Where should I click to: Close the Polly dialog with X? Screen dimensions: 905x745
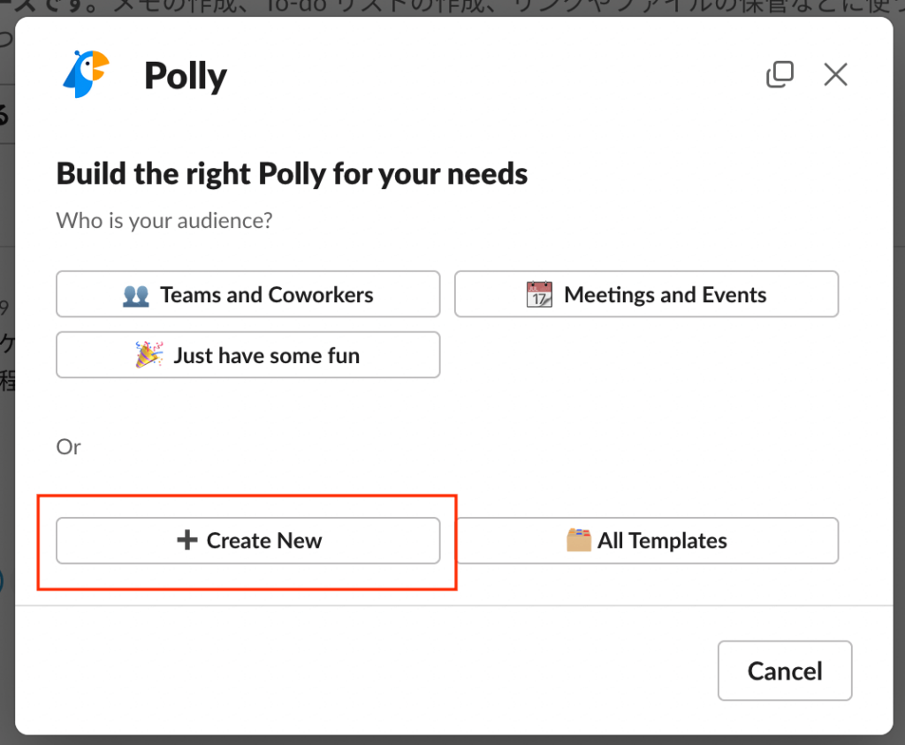coord(835,75)
